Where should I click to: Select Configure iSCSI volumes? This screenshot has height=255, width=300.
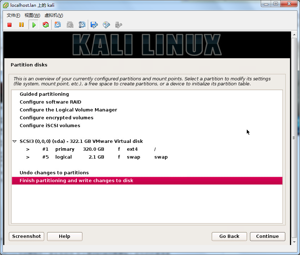tap(147, 125)
